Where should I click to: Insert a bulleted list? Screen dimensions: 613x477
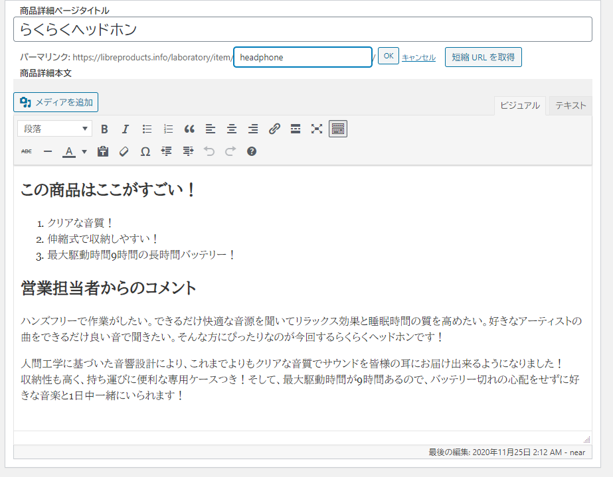pyautogui.click(x=147, y=129)
